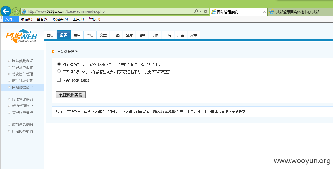Open the 菜单 navigation tab
Viewport: 333px width, 169px height.
77,35
